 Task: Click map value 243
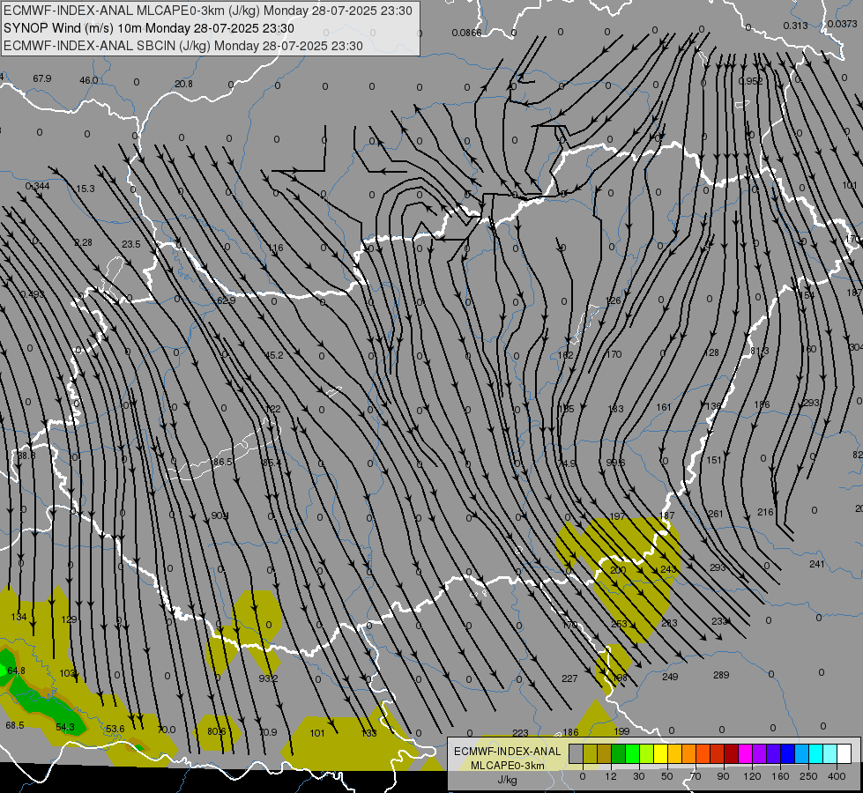point(668,569)
